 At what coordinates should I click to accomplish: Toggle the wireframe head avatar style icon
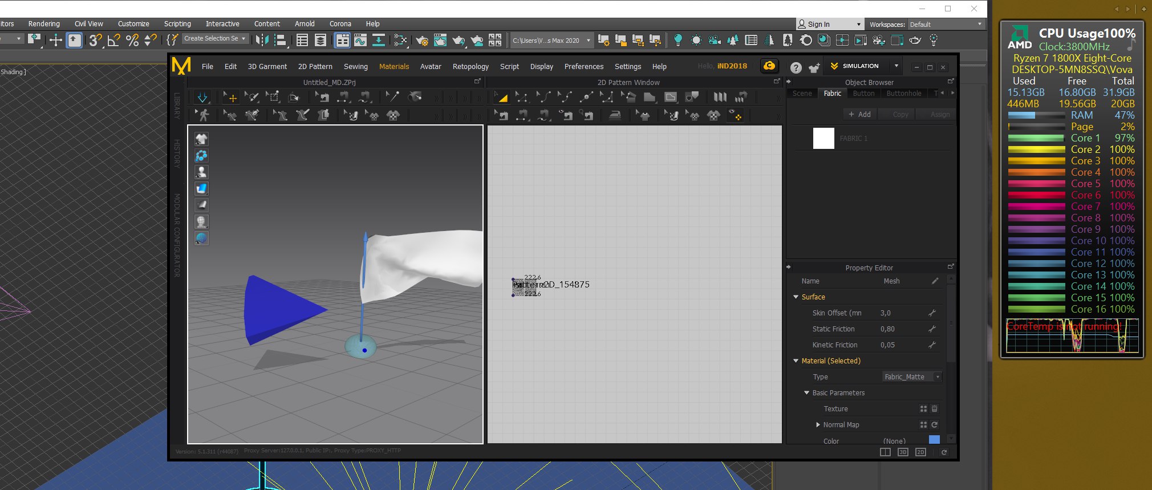tap(201, 222)
